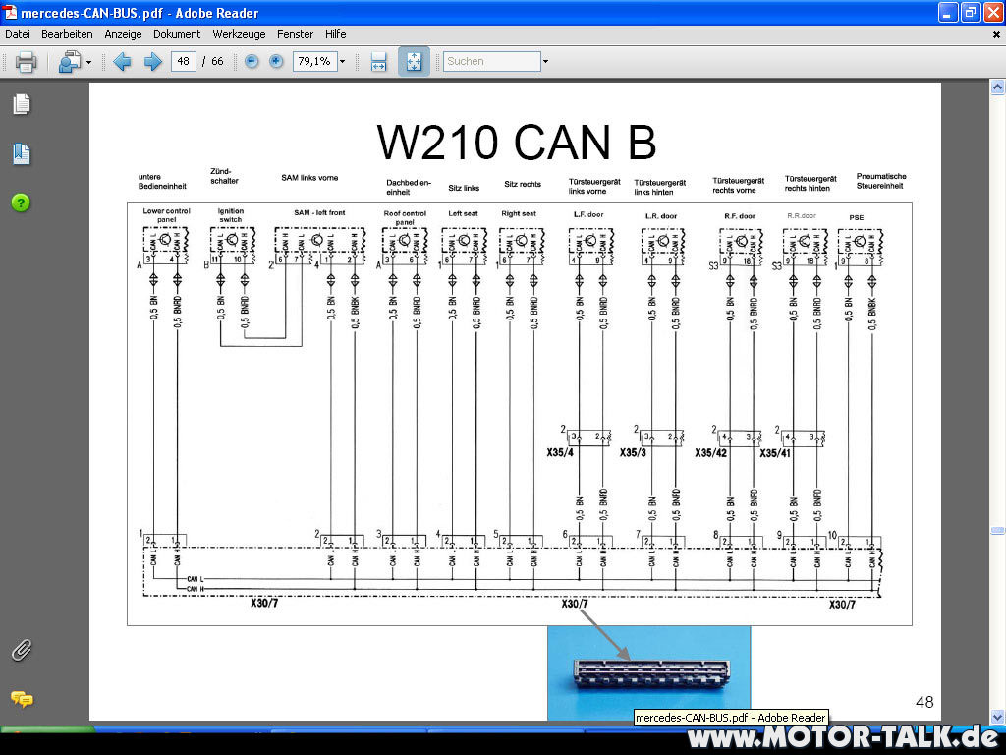Viewport: 1006px width, 755px height.
Task: Click the X35/3 connector label
Action: click(x=633, y=452)
